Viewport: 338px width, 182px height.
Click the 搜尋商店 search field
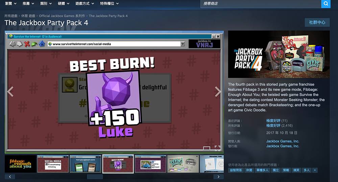click(261, 4)
